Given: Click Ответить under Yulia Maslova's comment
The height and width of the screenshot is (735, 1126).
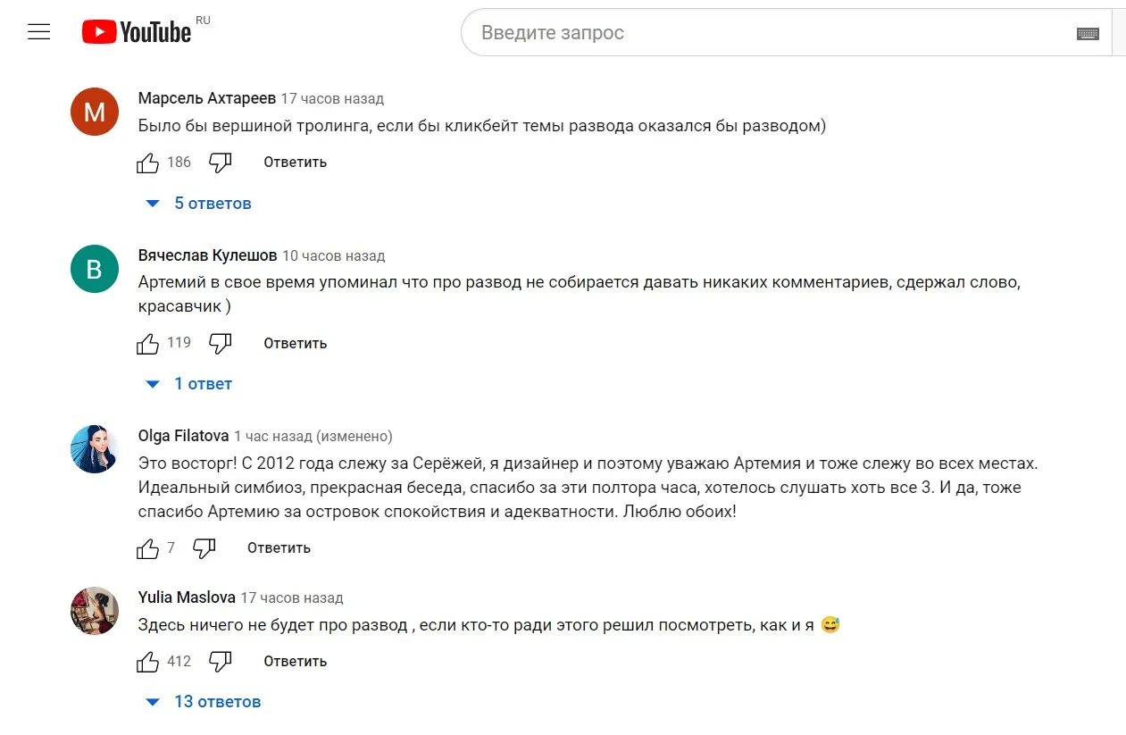Looking at the screenshot, I should (x=295, y=661).
